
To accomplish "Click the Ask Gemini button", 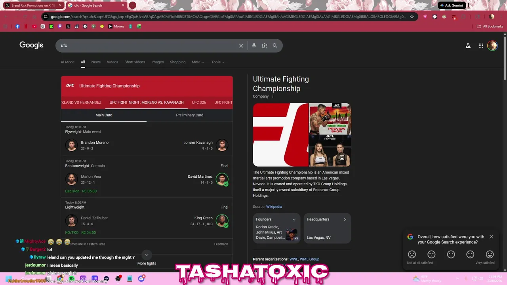I will pyautogui.click(x=451, y=6).
